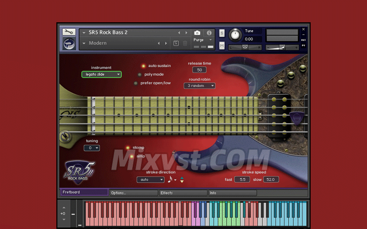Toggle the auto sustain option
The image size is (367, 229).
pyautogui.click(x=143, y=66)
